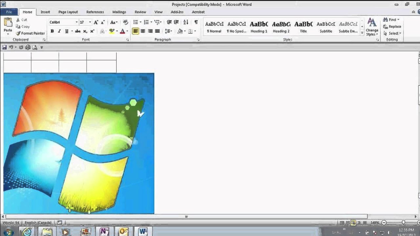Align text left

click(x=136, y=31)
